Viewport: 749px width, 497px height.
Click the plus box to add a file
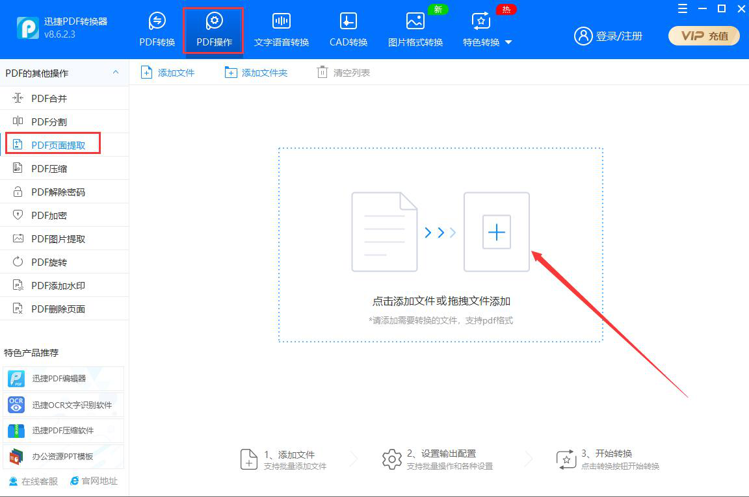tap(496, 232)
